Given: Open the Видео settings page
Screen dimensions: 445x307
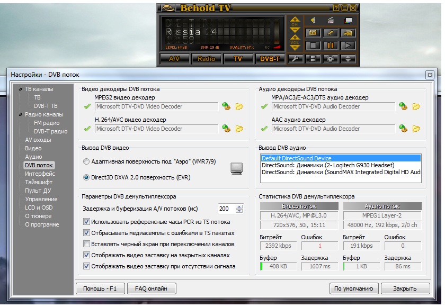Looking at the screenshot, I should (x=33, y=148).
